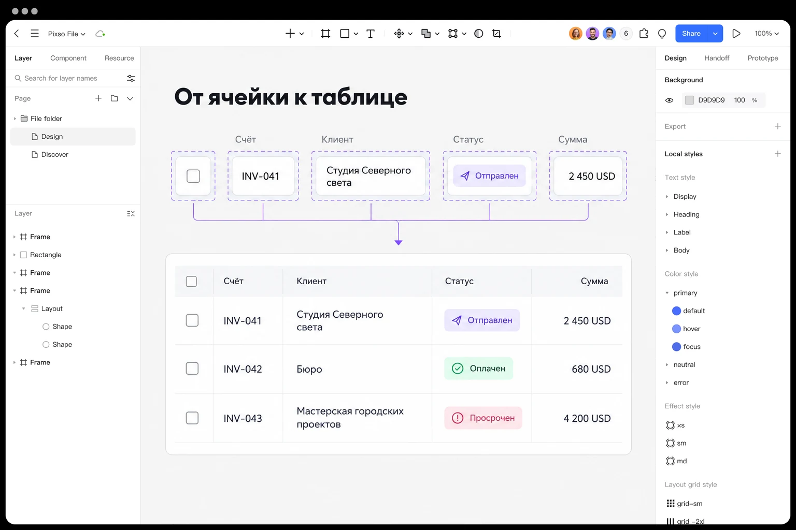Check the table header select-all checkbox
Image resolution: width=796 pixels, height=530 pixels.
point(191,281)
